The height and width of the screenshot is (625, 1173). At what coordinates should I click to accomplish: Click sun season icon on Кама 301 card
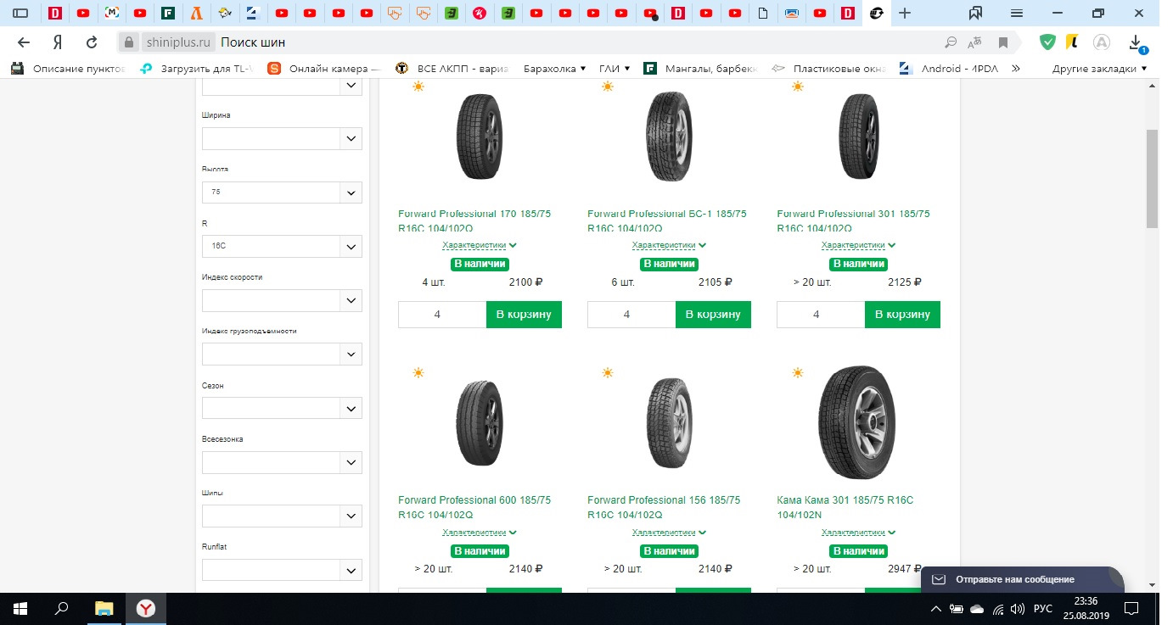coord(797,373)
